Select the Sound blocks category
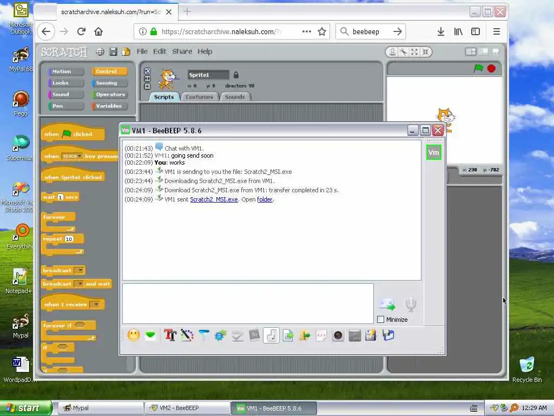Viewport: 554px width, 416px height. click(x=65, y=94)
